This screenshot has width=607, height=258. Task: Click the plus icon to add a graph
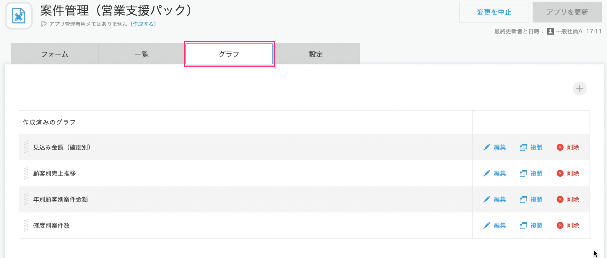click(579, 89)
